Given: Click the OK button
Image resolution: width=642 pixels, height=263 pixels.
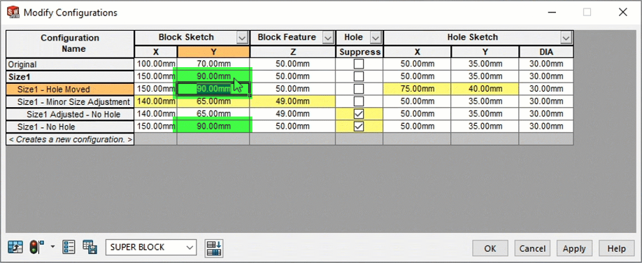Looking at the screenshot, I should pyautogui.click(x=490, y=248).
